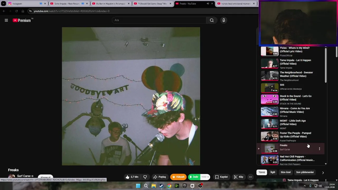
Task: Show more filter chips with the right arrow
Action: [323, 173]
